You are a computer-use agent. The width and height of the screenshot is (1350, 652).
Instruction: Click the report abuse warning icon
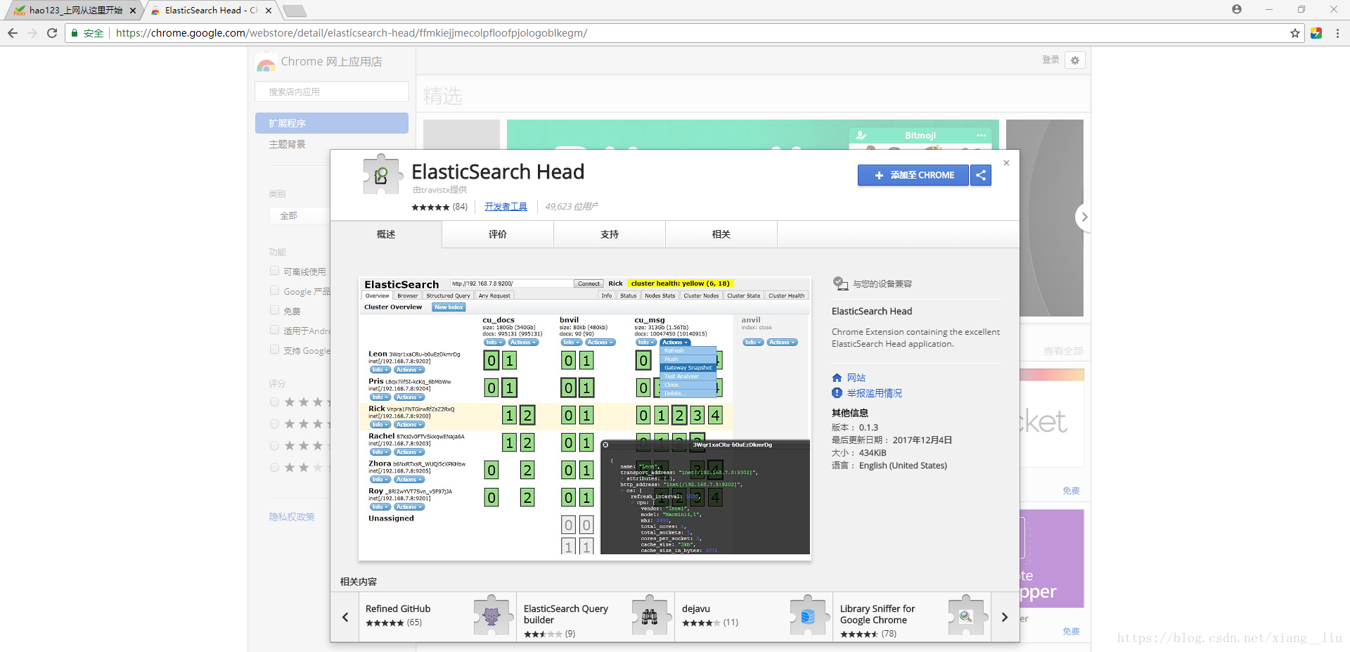coord(837,393)
